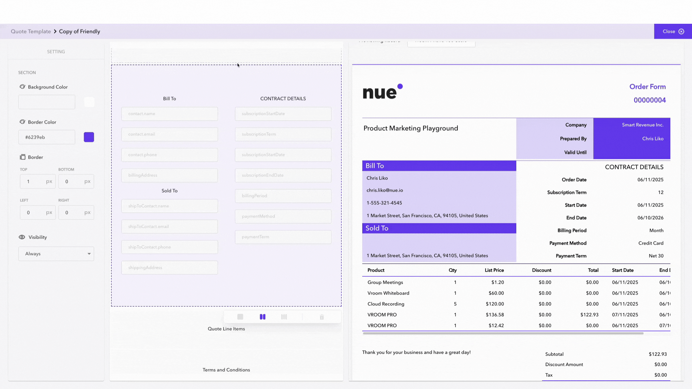Click the border TOP width field

coord(37,182)
